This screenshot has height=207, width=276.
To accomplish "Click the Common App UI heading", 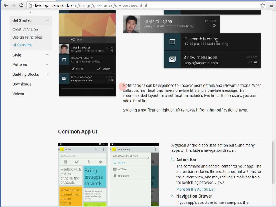I will pos(78,132).
